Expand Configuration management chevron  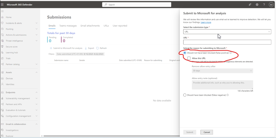pos(37,116)
